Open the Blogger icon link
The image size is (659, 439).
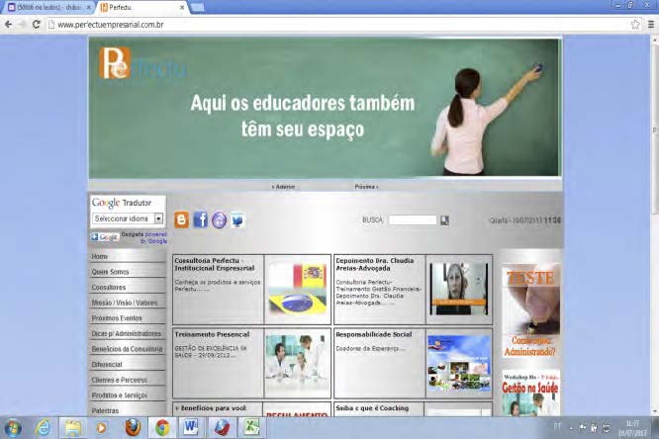[x=181, y=220]
